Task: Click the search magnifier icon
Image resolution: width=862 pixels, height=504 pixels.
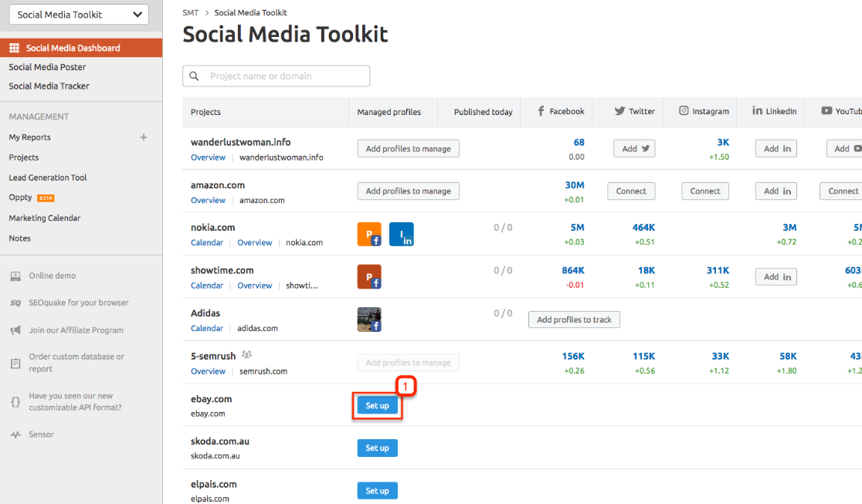Action: point(194,76)
